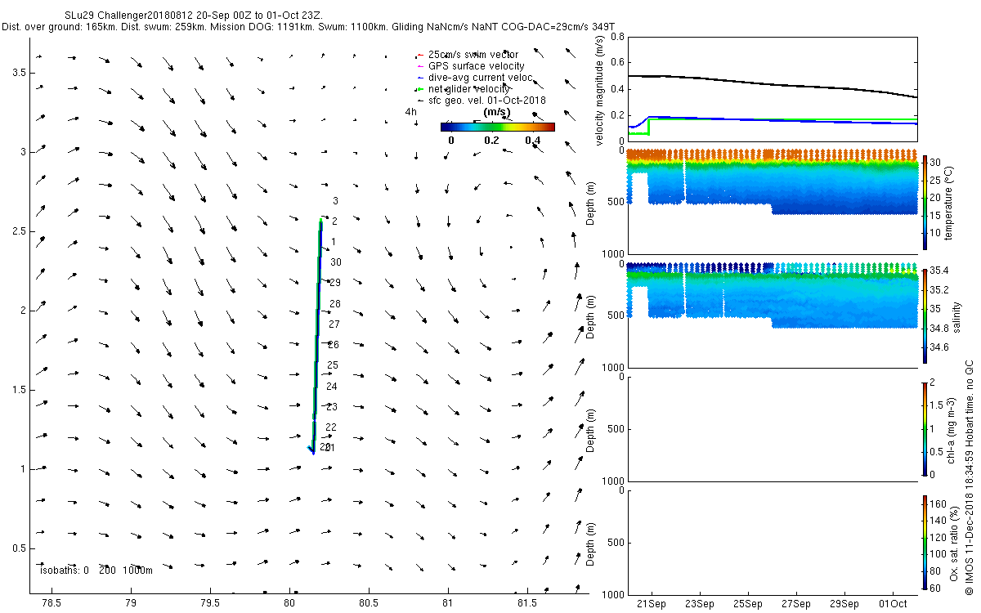This screenshot has height=613, width=981.
Task: Click the time axis date label "29Sep"
Action: tap(844, 604)
